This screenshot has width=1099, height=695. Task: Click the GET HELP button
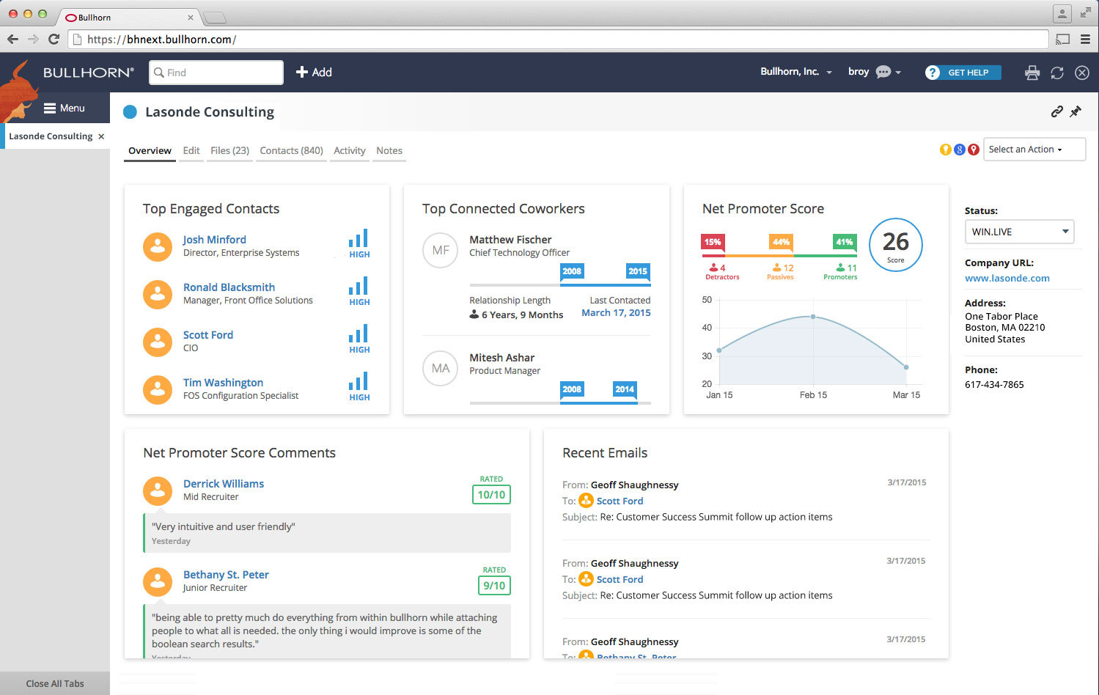click(963, 73)
